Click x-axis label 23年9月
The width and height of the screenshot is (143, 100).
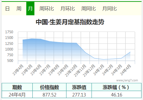[63, 70]
